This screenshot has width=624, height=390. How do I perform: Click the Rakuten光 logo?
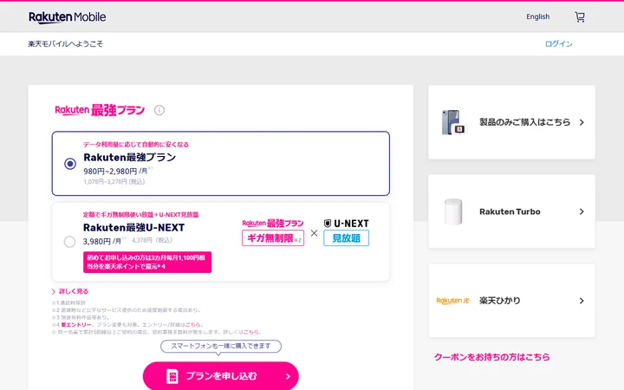tap(453, 301)
